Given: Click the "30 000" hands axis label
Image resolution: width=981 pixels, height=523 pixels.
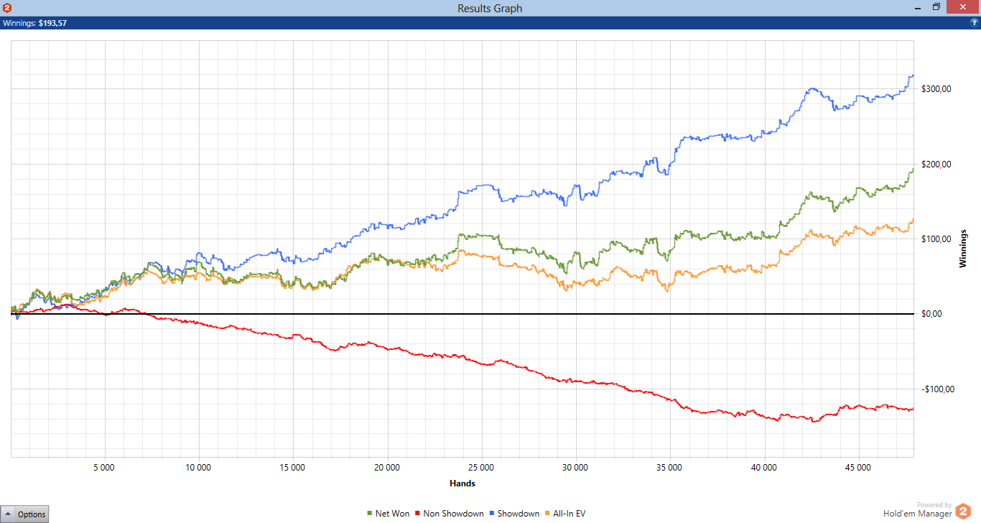Looking at the screenshot, I should coord(575,468).
